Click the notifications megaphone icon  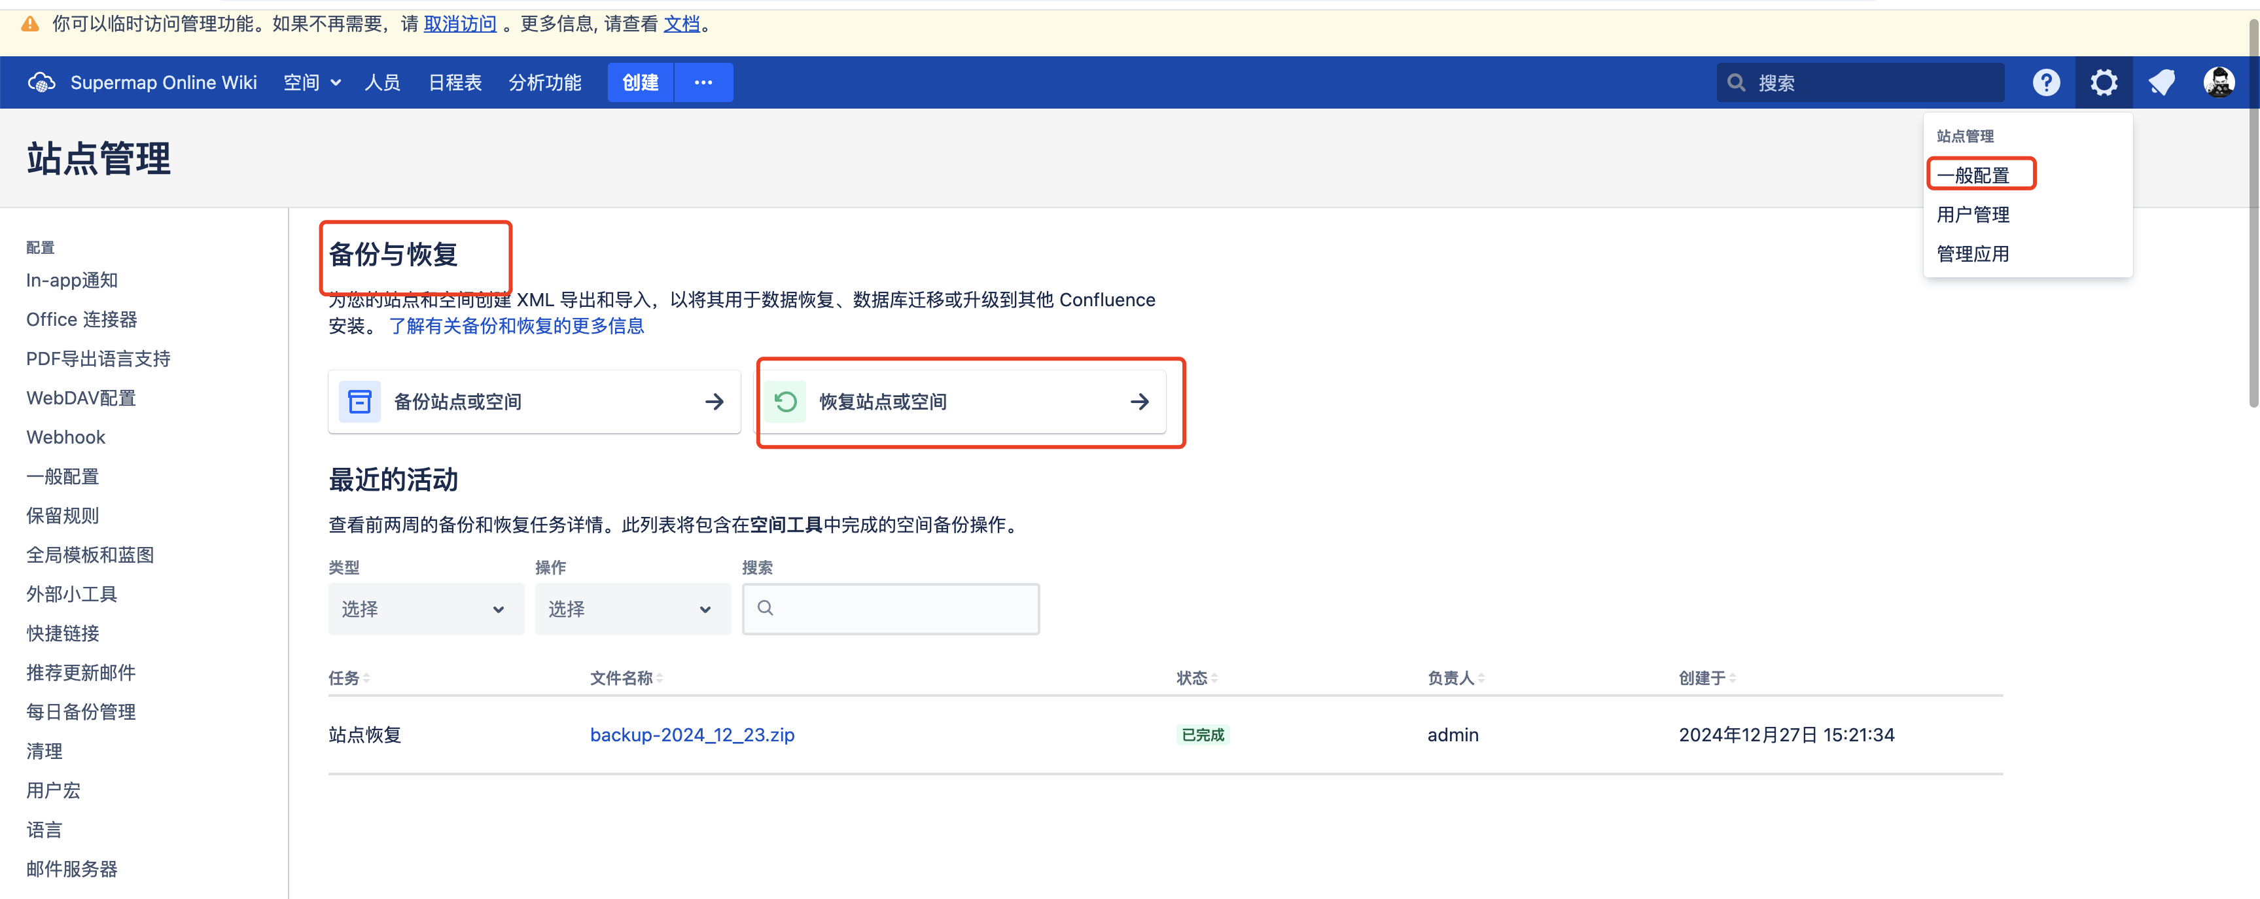[2161, 82]
